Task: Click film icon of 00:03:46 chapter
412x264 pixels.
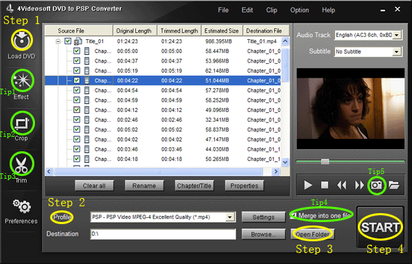Action: pyautogui.click(x=87, y=149)
